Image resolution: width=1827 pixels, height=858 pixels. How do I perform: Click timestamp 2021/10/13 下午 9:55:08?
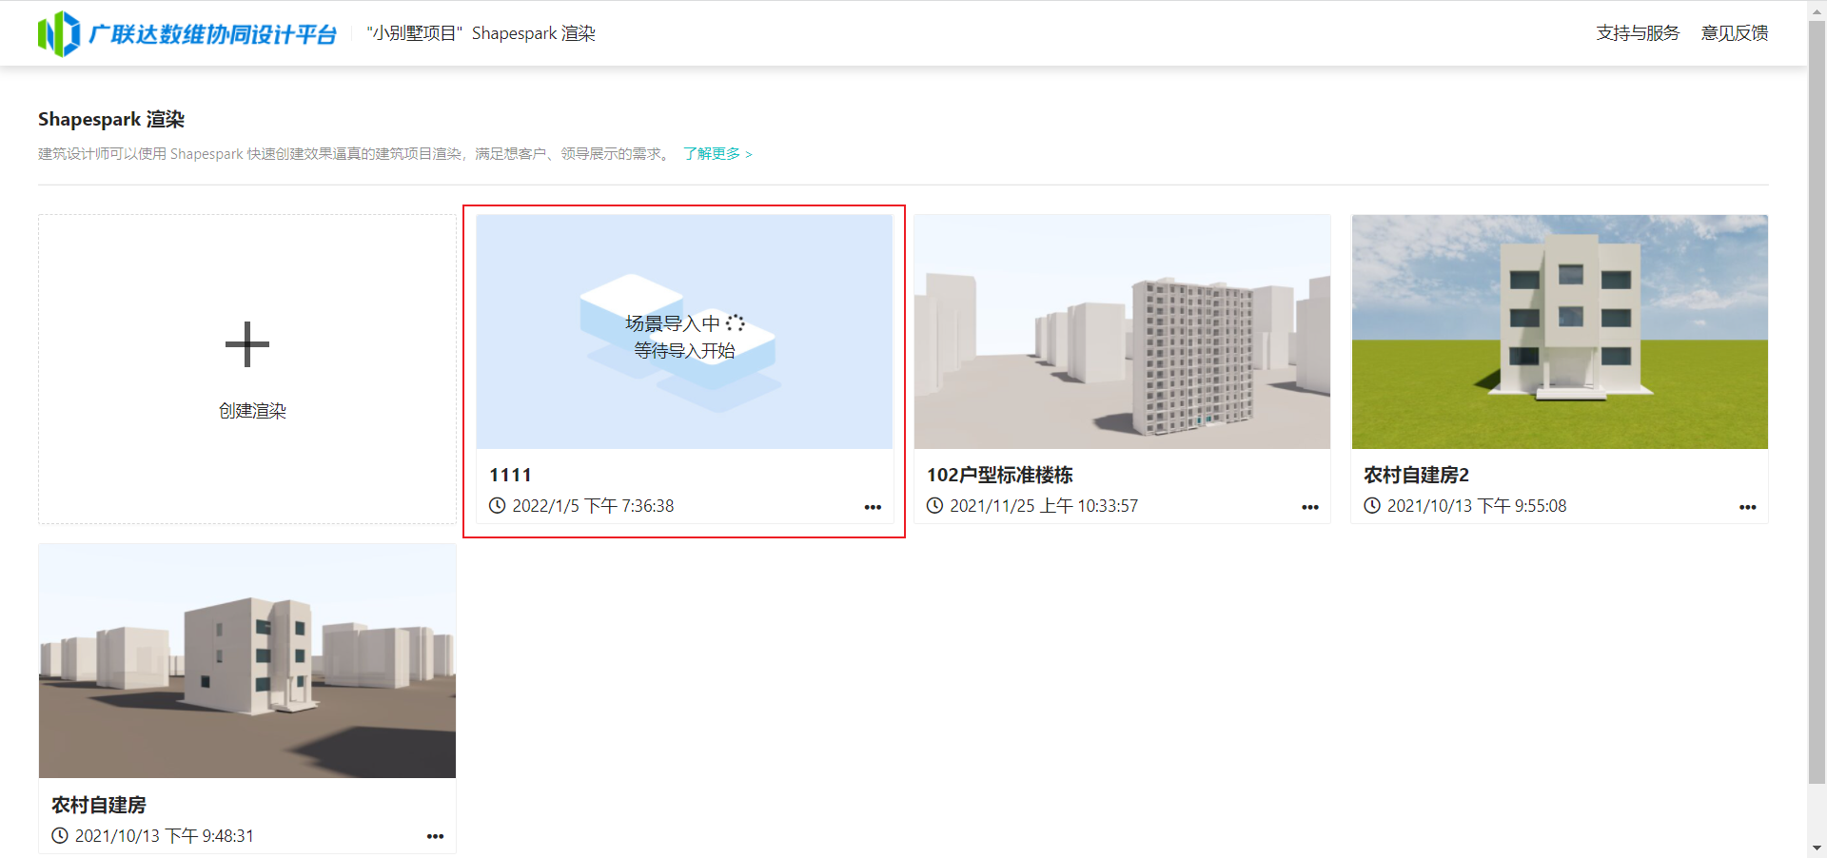point(1477,506)
